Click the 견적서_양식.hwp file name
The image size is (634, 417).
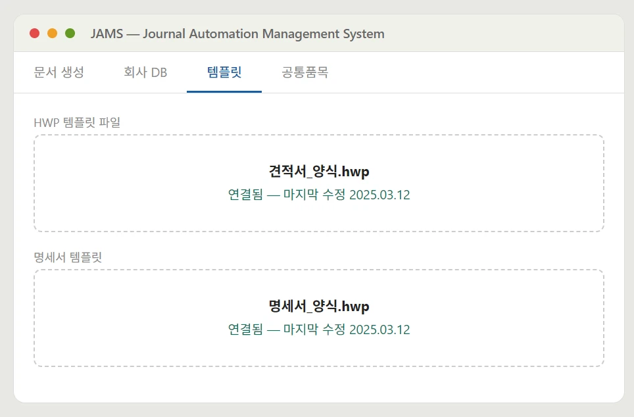[319, 172]
